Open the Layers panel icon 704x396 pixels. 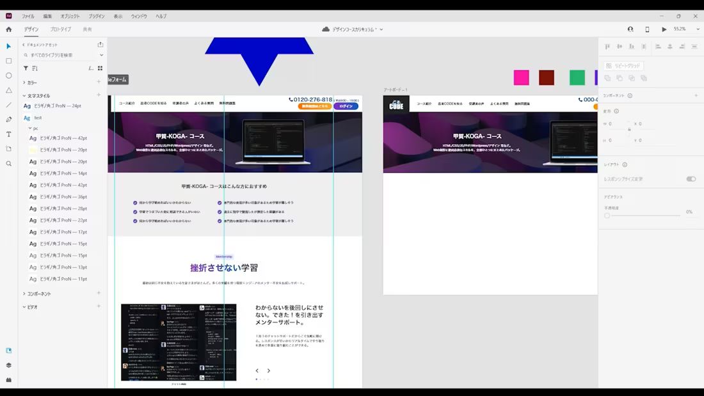tap(8, 365)
